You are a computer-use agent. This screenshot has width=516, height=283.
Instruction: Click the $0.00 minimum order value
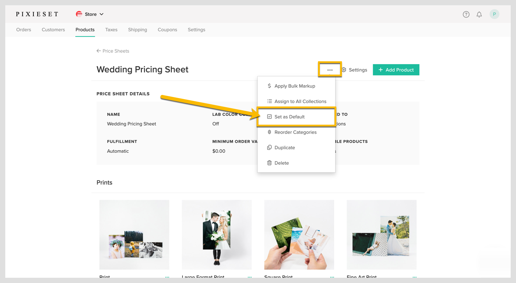(219, 151)
